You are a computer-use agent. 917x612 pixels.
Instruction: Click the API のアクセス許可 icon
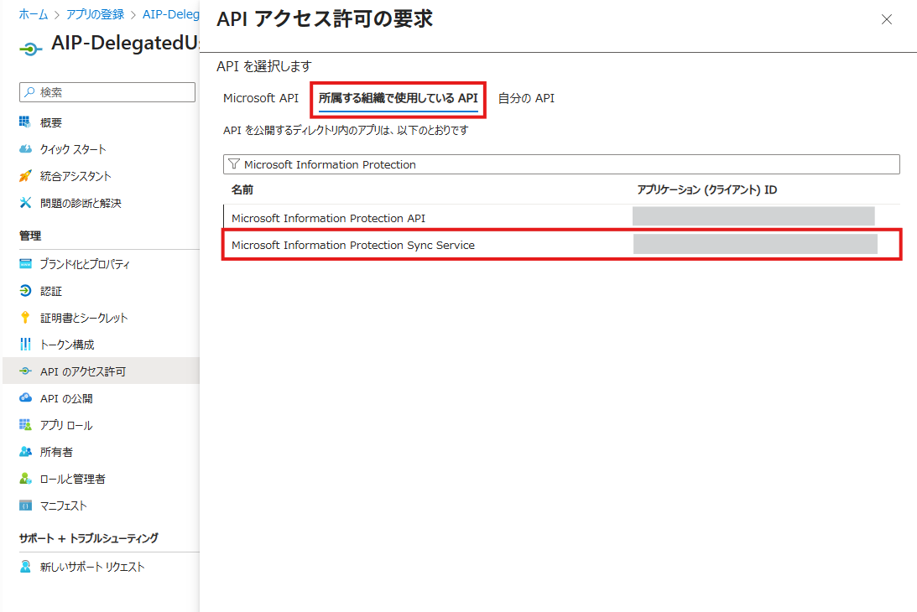[x=25, y=371]
